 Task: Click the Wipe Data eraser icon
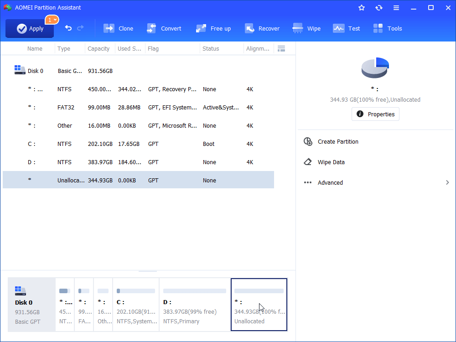pos(308,162)
